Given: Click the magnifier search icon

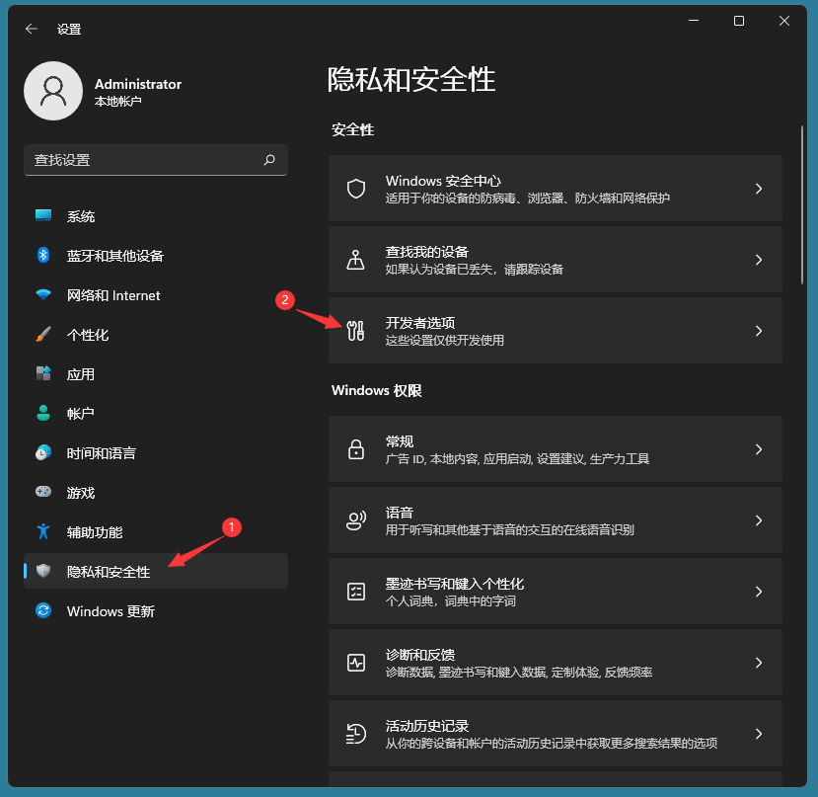Looking at the screenshot, I should click(269, 159).
